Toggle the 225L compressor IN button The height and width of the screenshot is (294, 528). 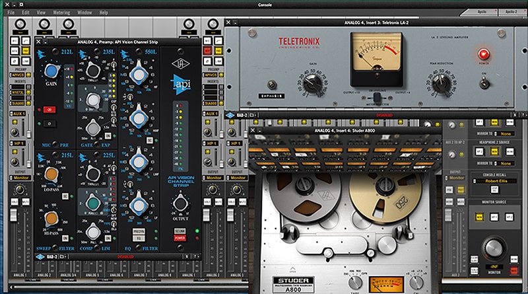pos(108,238)
